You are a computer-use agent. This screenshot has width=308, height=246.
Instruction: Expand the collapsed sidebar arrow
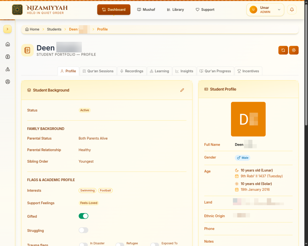coord(7,29)
